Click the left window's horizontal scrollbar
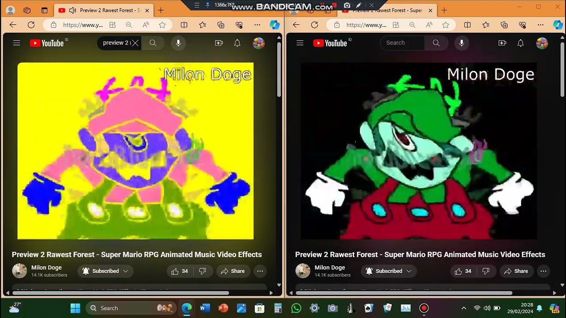Image resolution: width=566 pixels, height=318 pixels. tap(121, 293)
